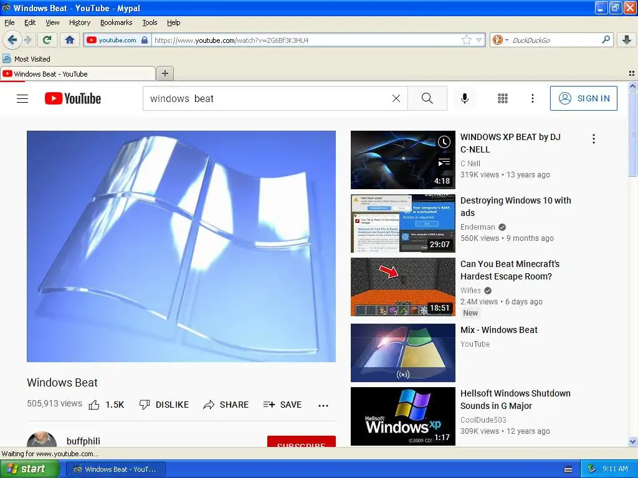
Task: Open the YouTube hamburger guide menu
Action: [22, 98]
